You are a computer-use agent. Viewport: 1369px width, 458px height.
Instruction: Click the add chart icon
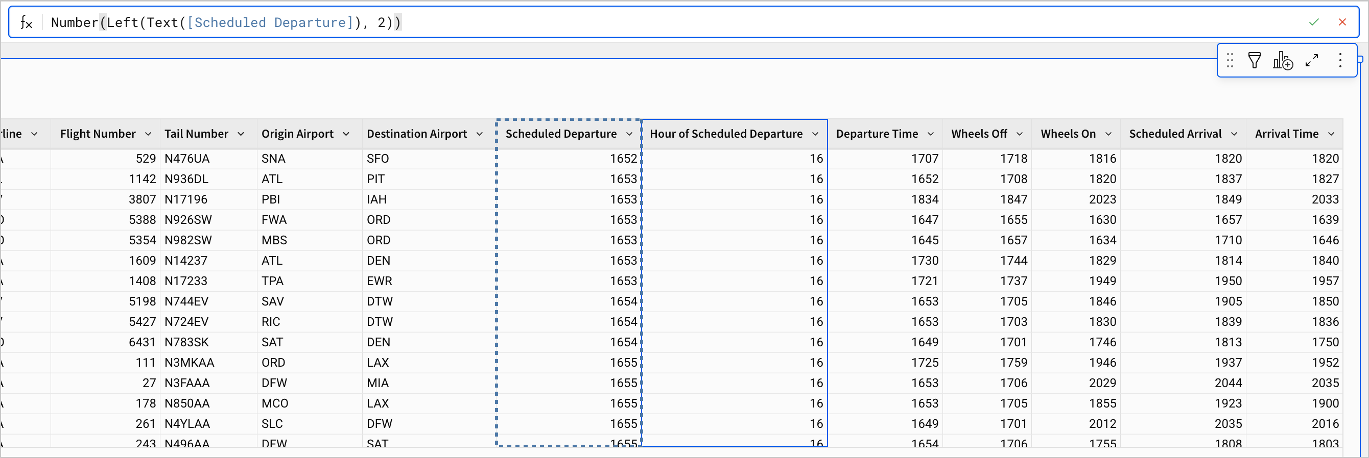pos(1282,61)
